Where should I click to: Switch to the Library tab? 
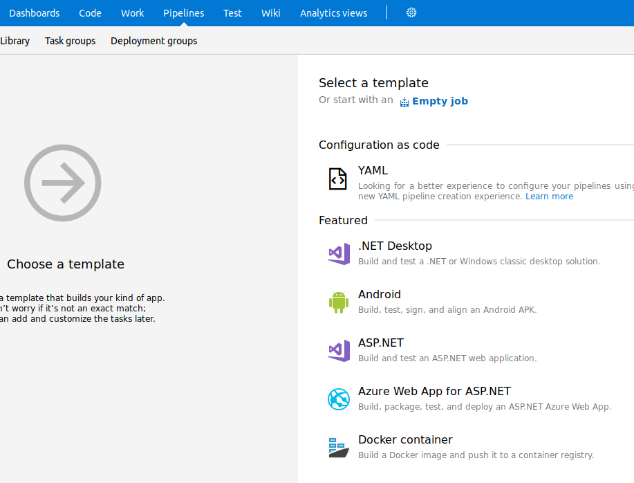pyautogui.click(x=15, y=41)
